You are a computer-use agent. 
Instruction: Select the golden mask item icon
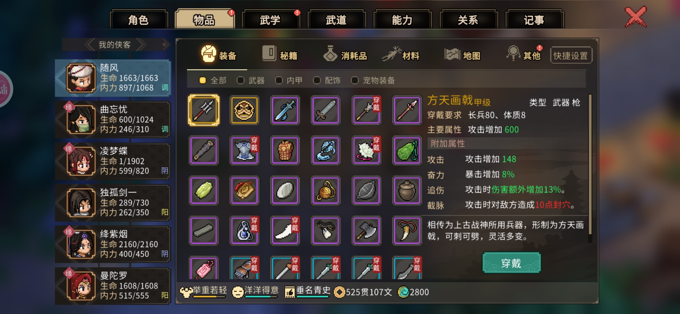(244, 110)
